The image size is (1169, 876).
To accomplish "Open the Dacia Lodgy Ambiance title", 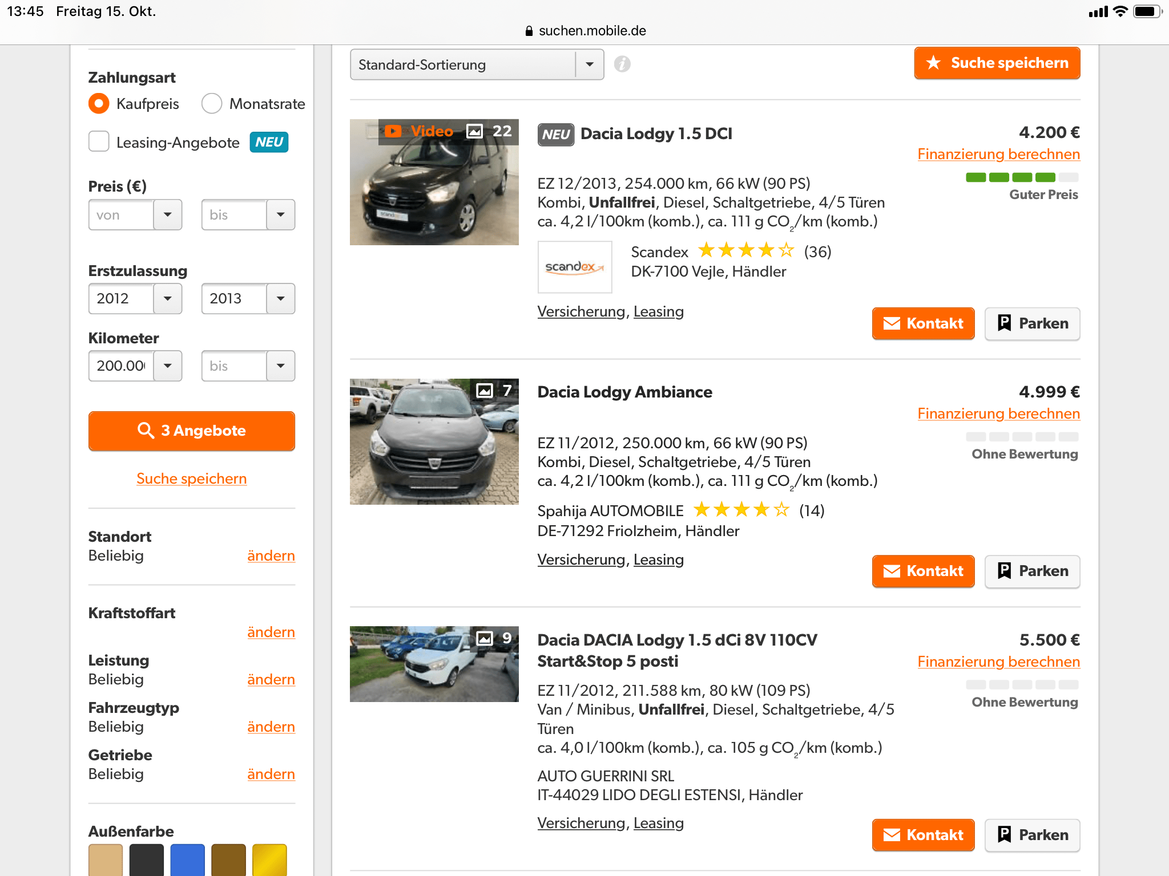I will pos(624,392).
